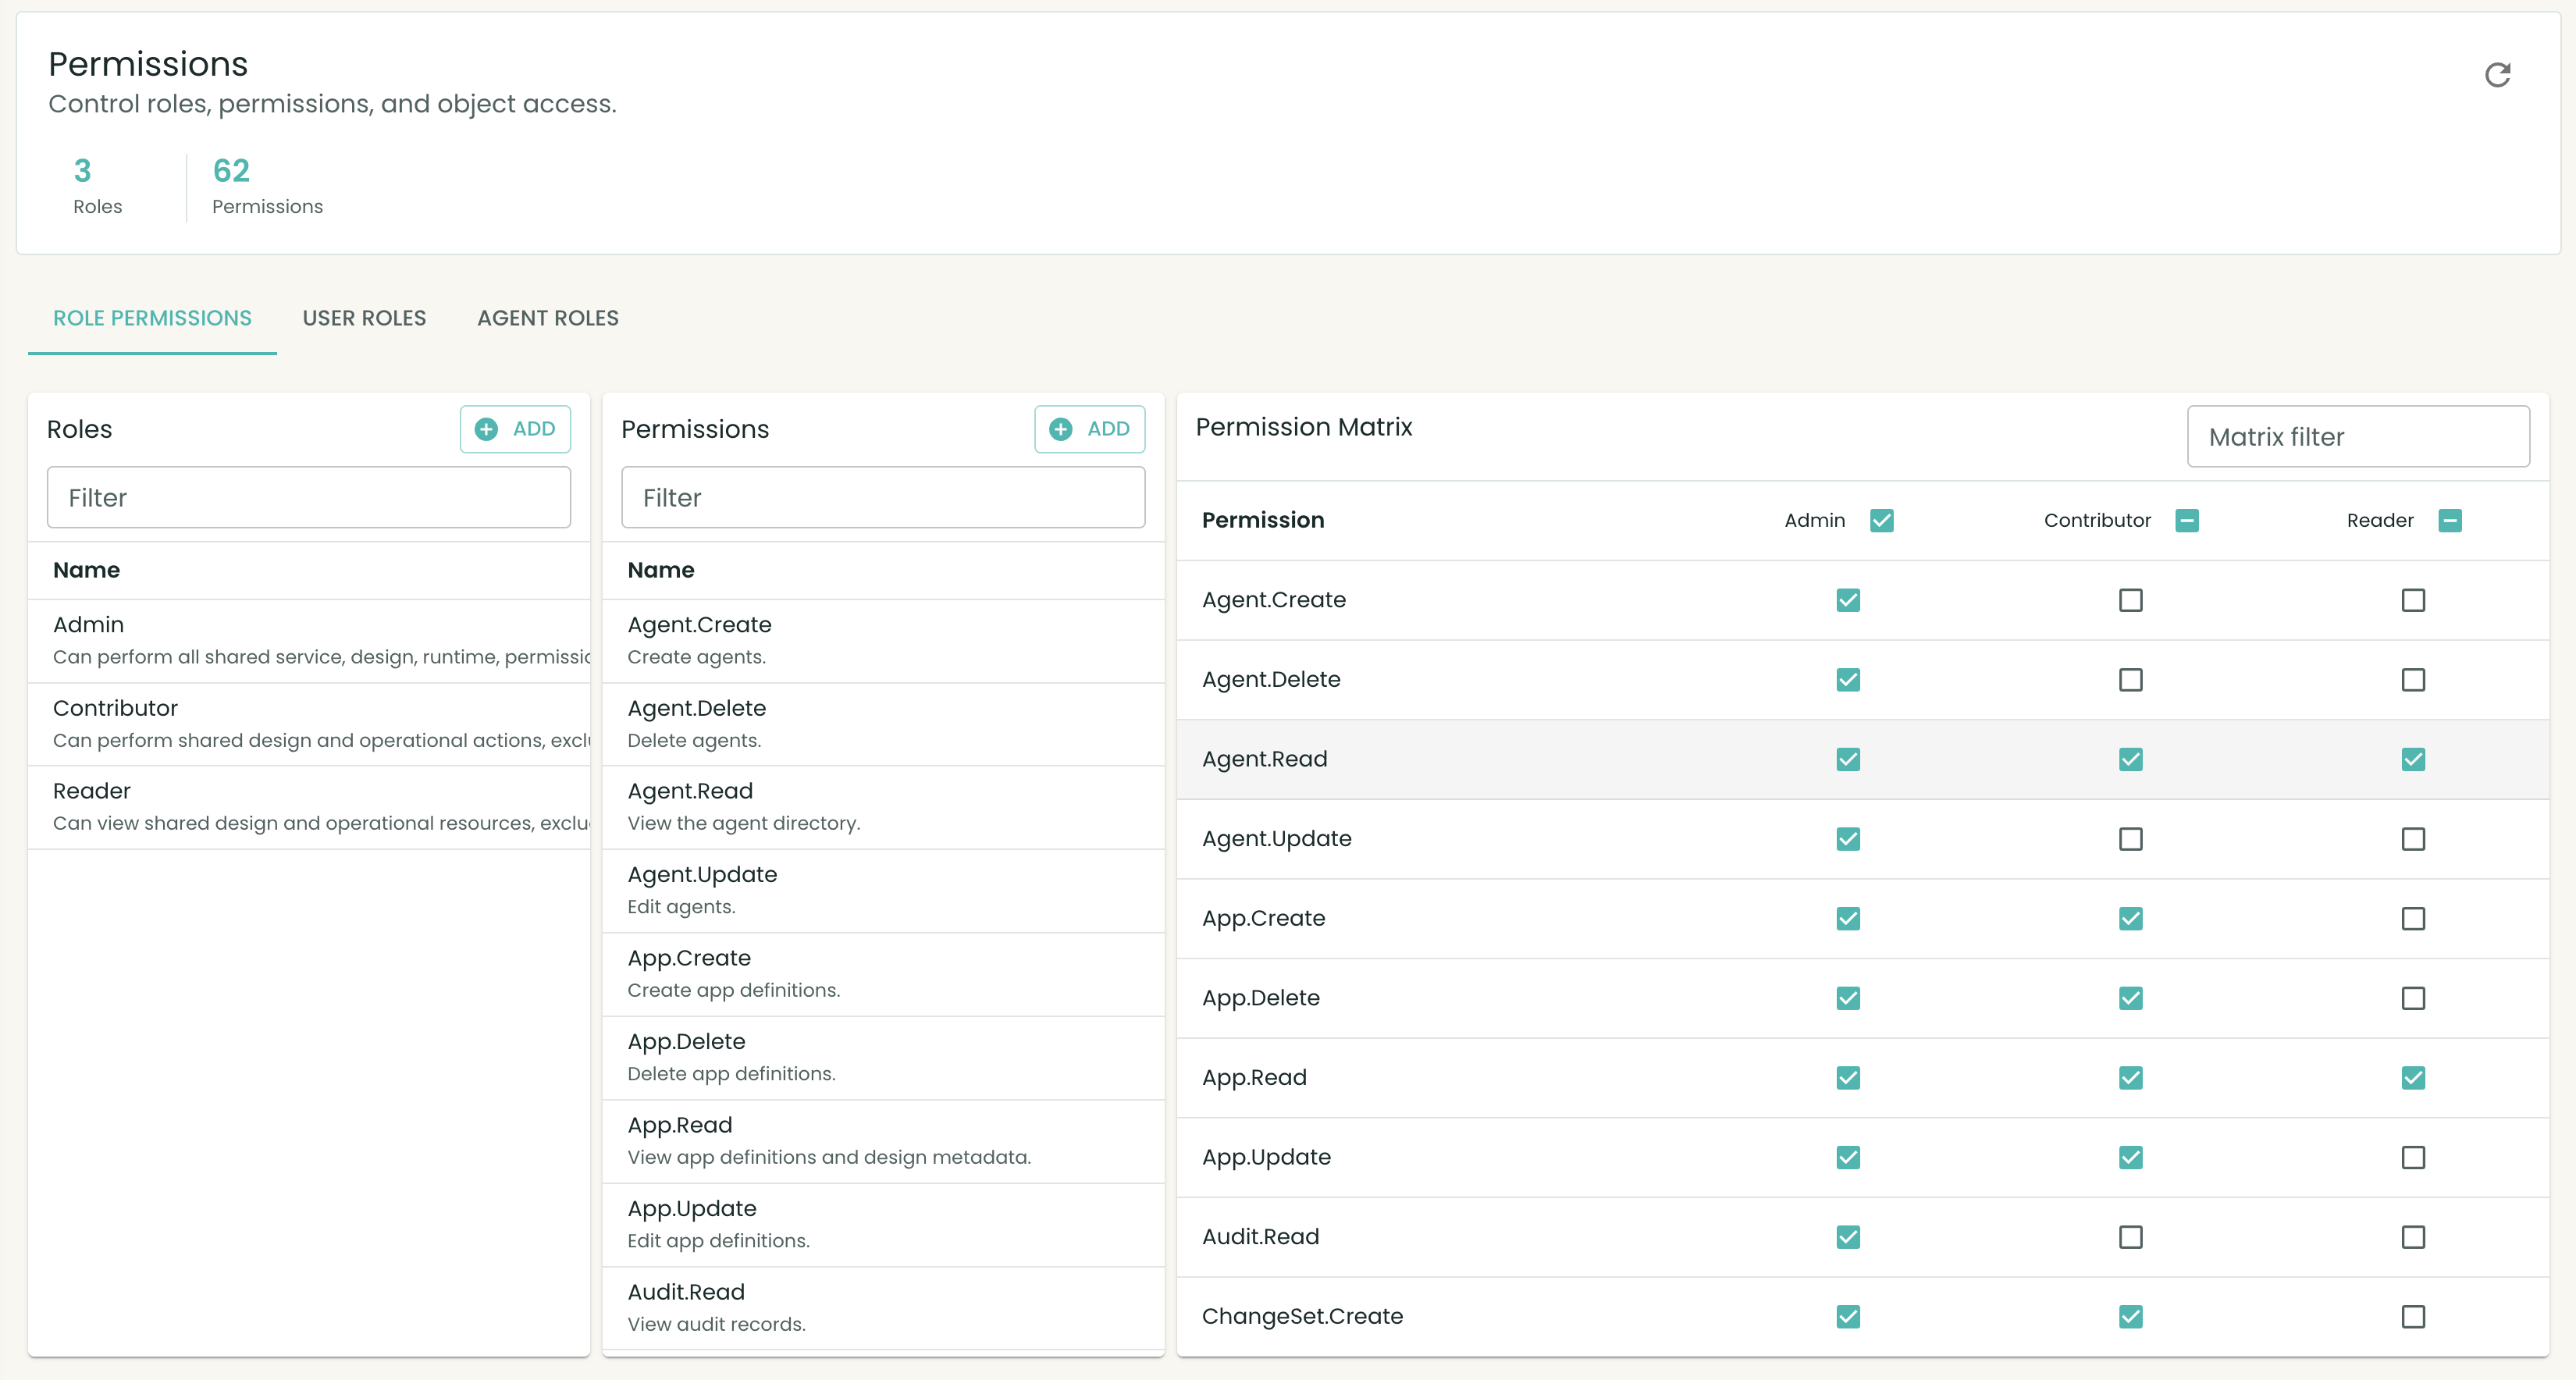
Task: Focus the Roles filter field
Action: click(x=308, y=497)
